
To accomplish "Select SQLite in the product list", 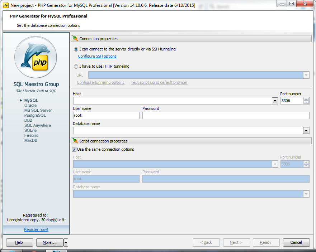I will [30, 130].
